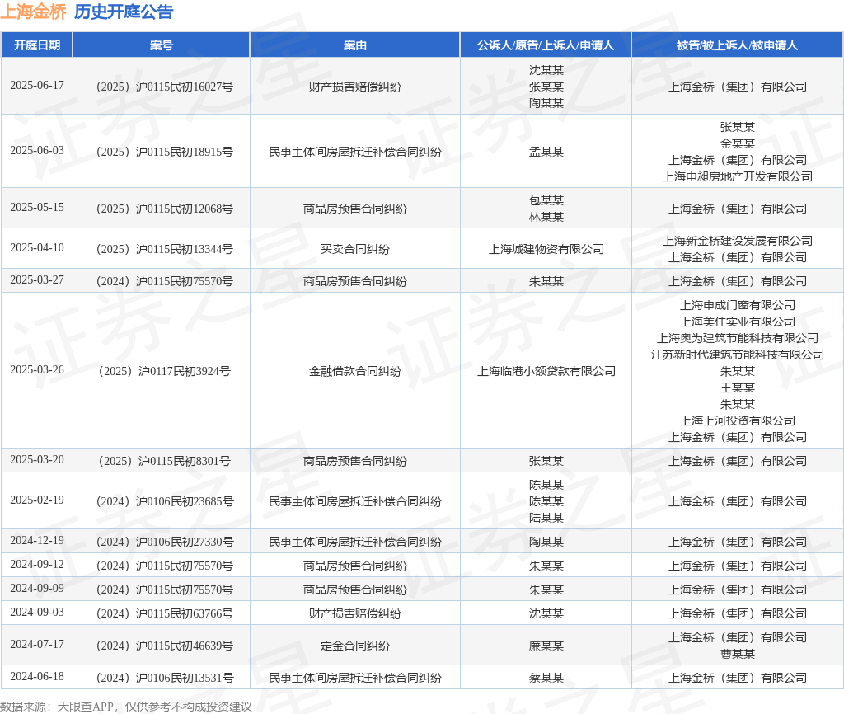Select date cell 2024-06-18
The image size is (844, 714).
click(36, 677)
